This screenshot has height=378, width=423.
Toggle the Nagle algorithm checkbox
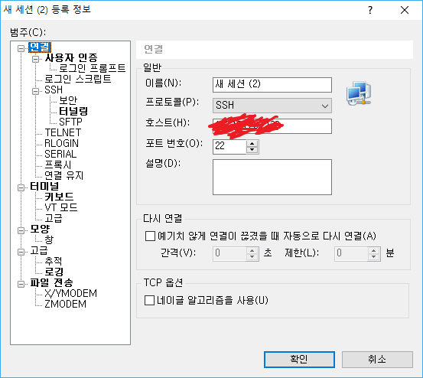point(149,300)
